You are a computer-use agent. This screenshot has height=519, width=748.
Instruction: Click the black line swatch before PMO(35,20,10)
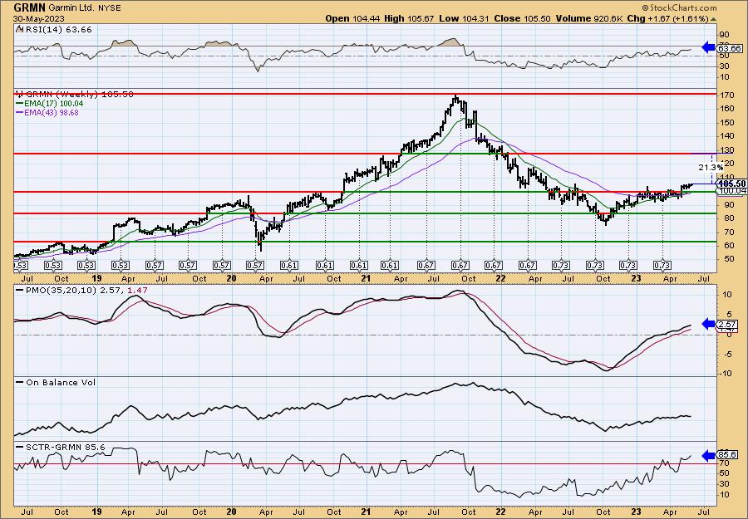pyautogui.click(x=20, y=289)
